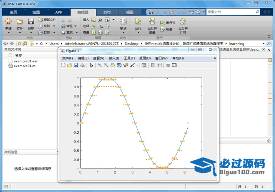This screenshot has width=275, height=192.
Task: Click Run and Advance (运行并前进) icon
Action: (x=152, y=21)
